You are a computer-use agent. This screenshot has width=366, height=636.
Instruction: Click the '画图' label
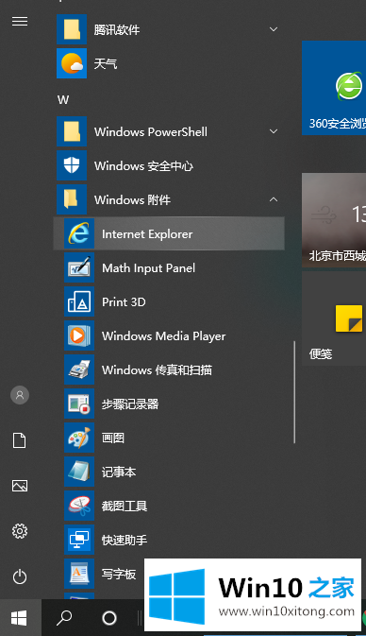click(113, 438)
